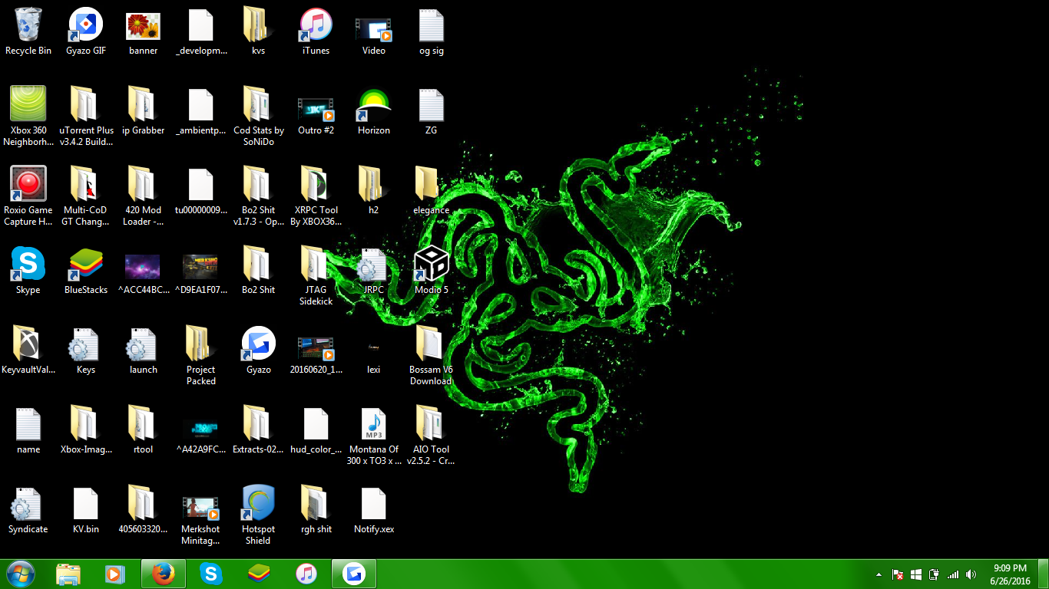Open the XRPC Tool By XBOX360 folder
1049x589 pixels.
tap(316, 196)
